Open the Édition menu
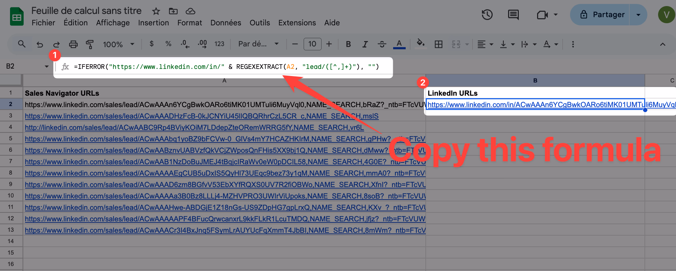Viewport: 676px width, 271px height. (76, 23)
